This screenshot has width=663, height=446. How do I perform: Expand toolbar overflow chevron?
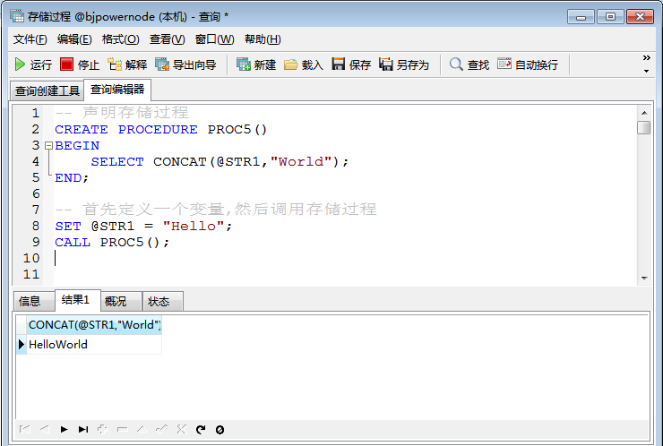point(647,57)
